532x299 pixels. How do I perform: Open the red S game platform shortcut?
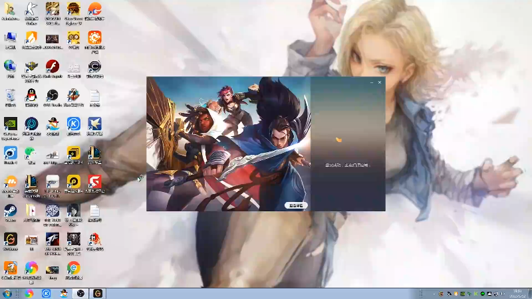tap(94, 181)
